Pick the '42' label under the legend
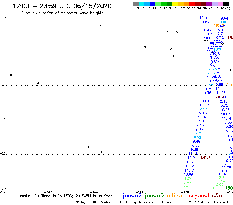The width and height of the screenshot is (233, 205). point(211,9)
